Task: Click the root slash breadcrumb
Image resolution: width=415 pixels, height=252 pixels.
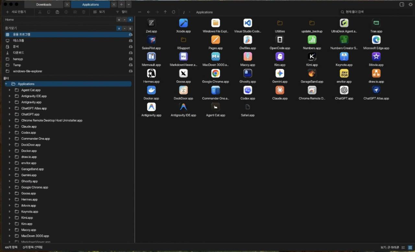Action: (x=184, y=12)
